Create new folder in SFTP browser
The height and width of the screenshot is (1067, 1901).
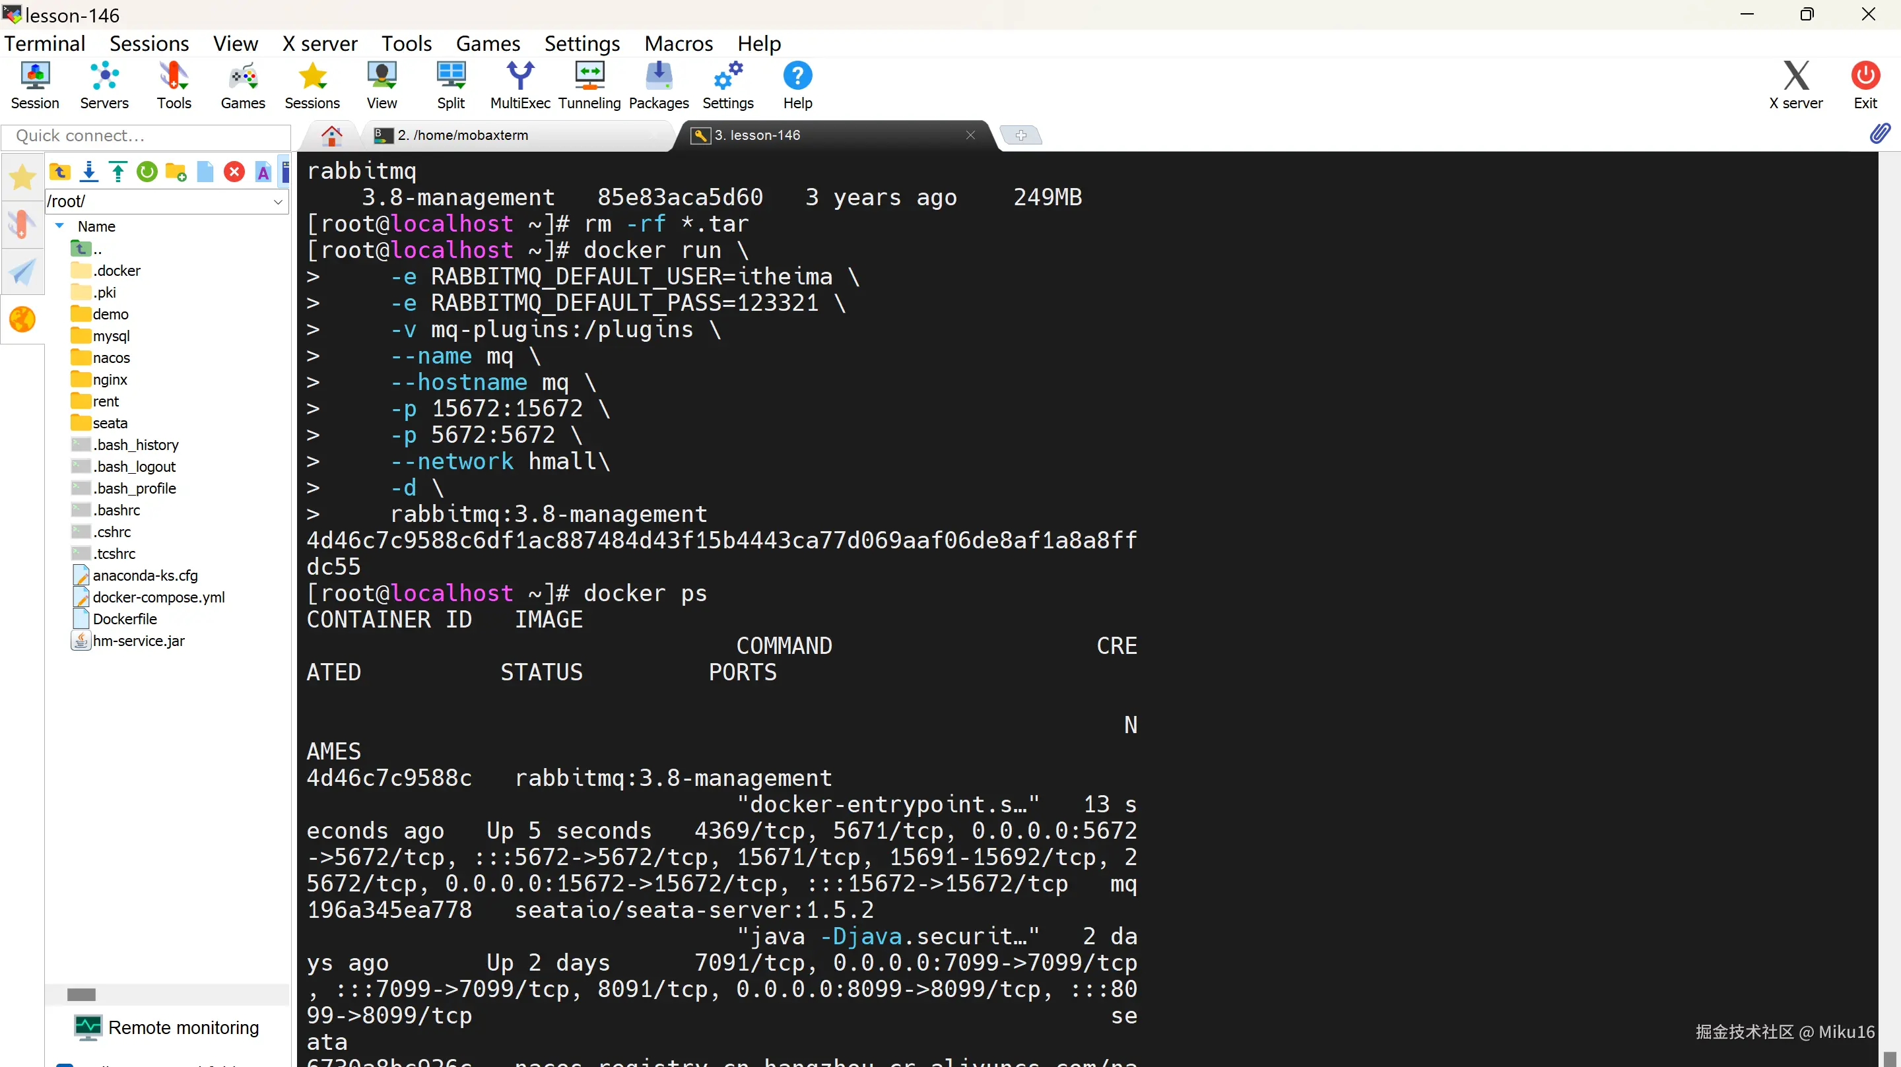click(x=176, y=172)
